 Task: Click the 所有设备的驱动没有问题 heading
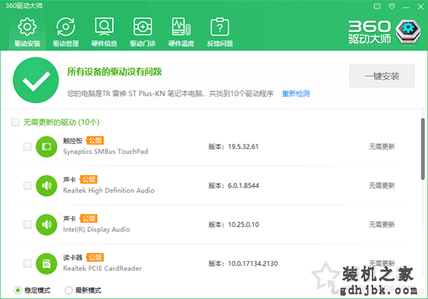click(114, 72)
